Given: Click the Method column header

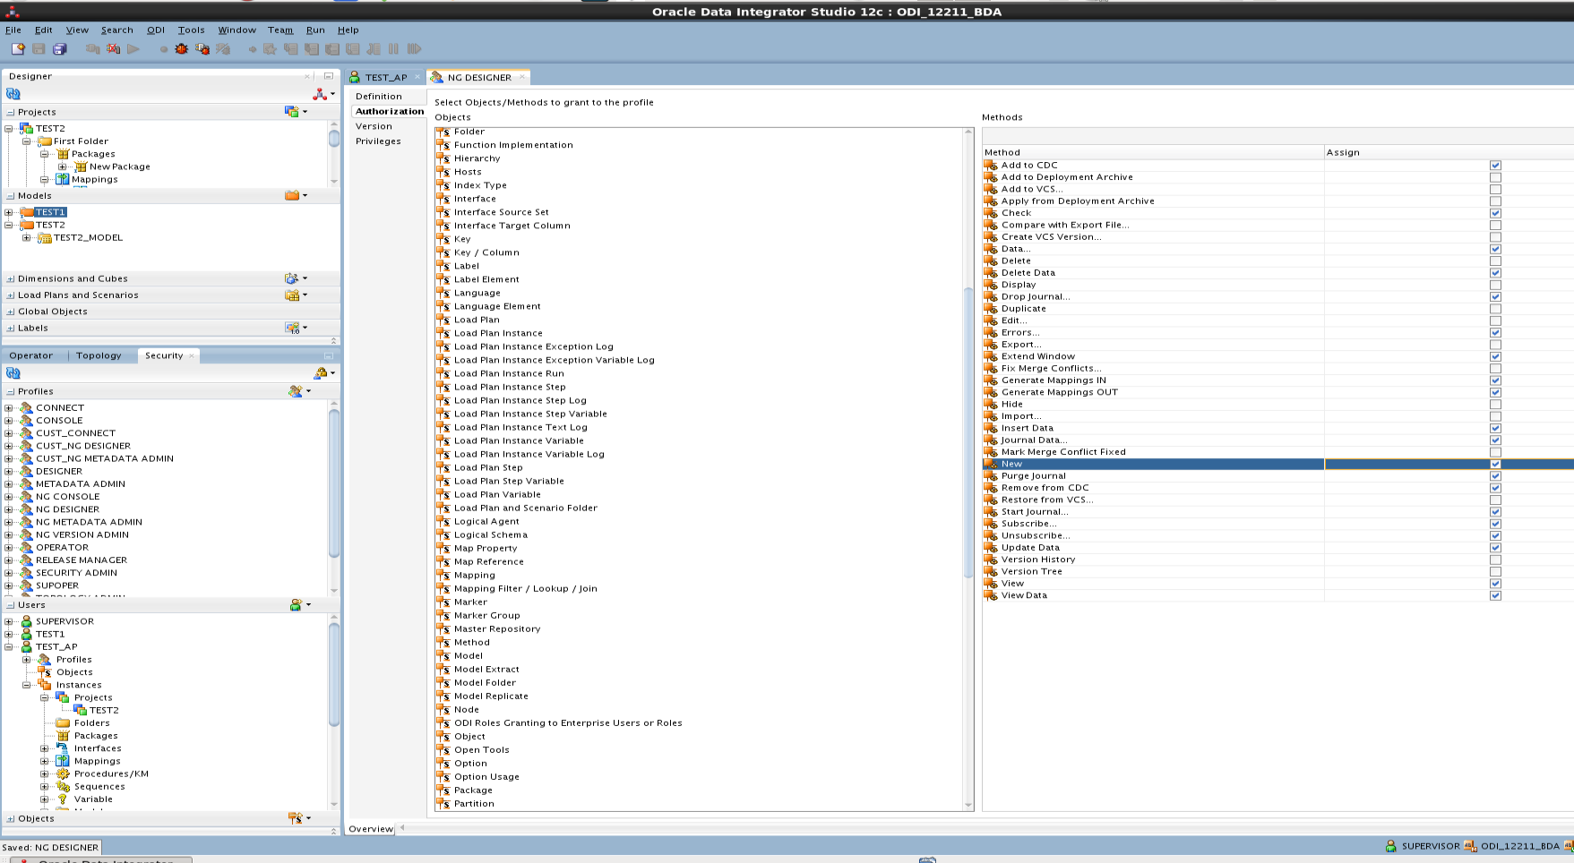Looking at the screenshot, I should [x=1153, y=152].
